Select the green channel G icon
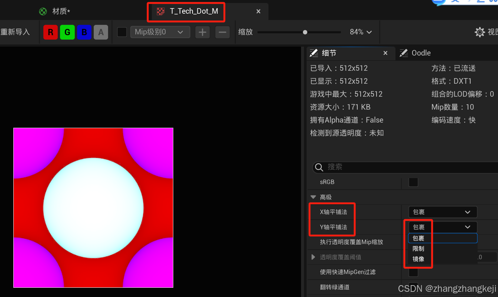The width and height of the screenshot is (498, 297). coord(67,32)
